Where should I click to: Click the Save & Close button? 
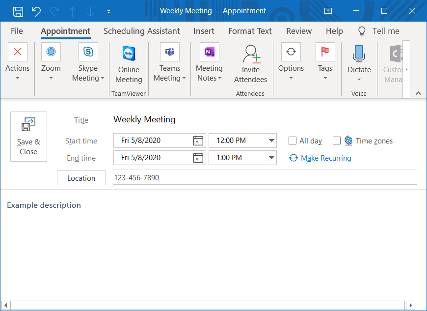[28, 137]
